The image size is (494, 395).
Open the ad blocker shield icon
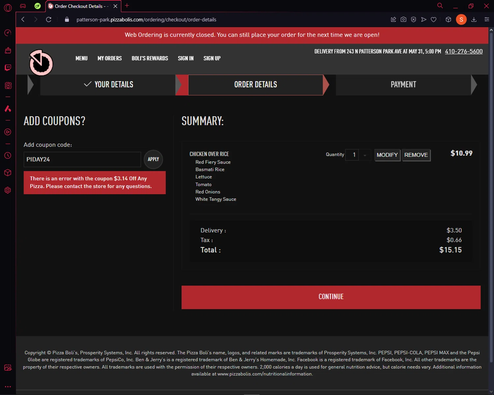[x=414, y=19]
